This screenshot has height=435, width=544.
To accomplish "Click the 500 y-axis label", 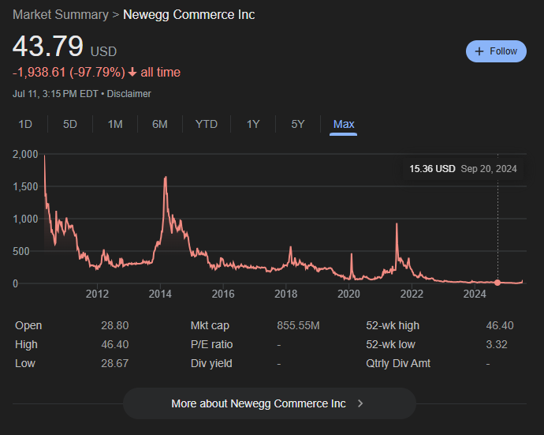I will pos(20,251).
